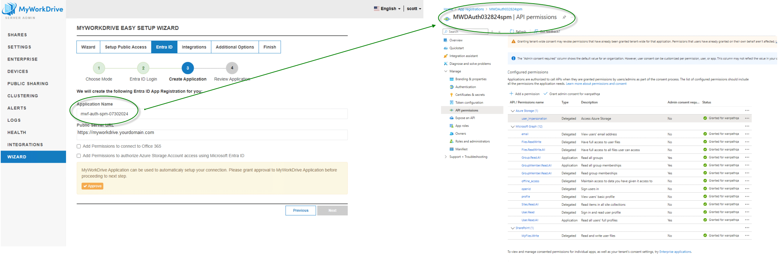Open the English language dropdown

pos(387,9)
